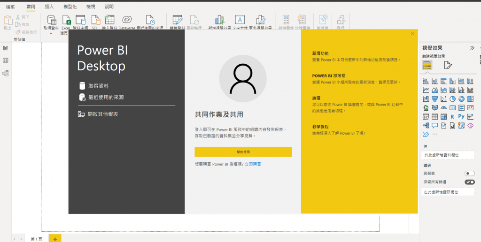Close the Power BI start screen

pyautogui.click(x=412, y=34)
